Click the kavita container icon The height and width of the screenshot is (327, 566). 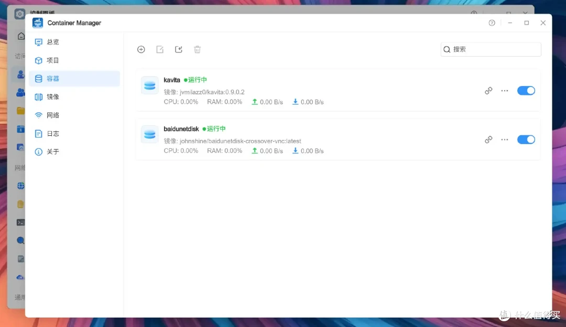[149, 85]
